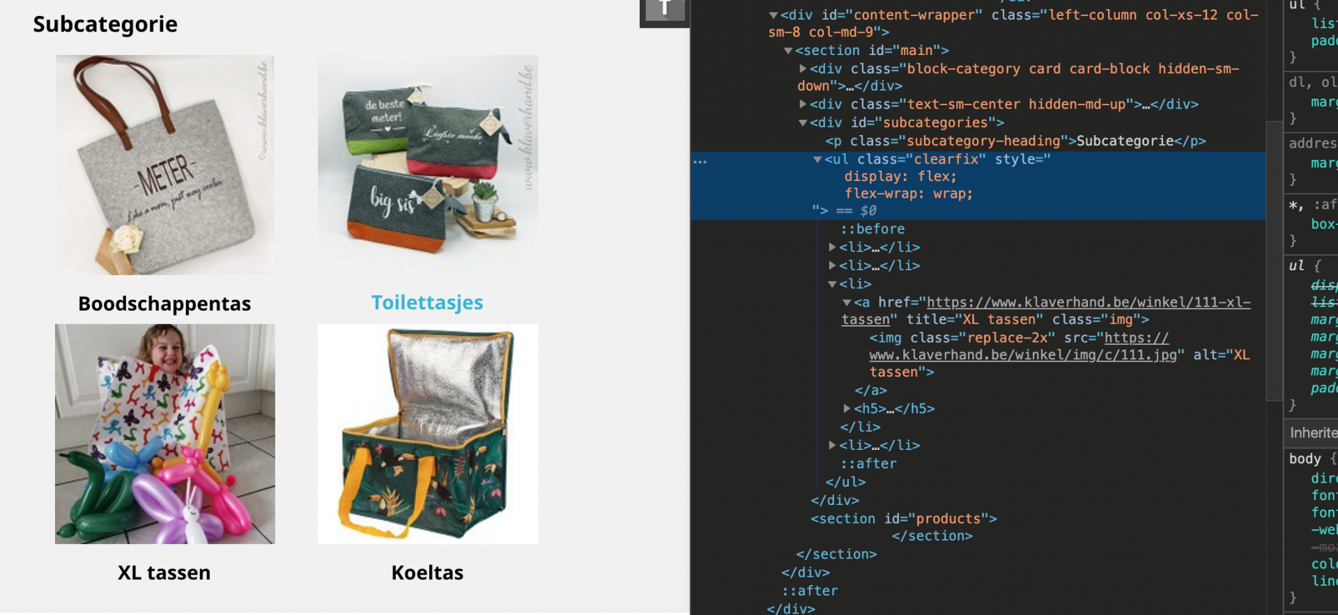Viewport: 1338px width, 615px height.
Task: Expand the first collapsed li element
Action: (832, 247)
